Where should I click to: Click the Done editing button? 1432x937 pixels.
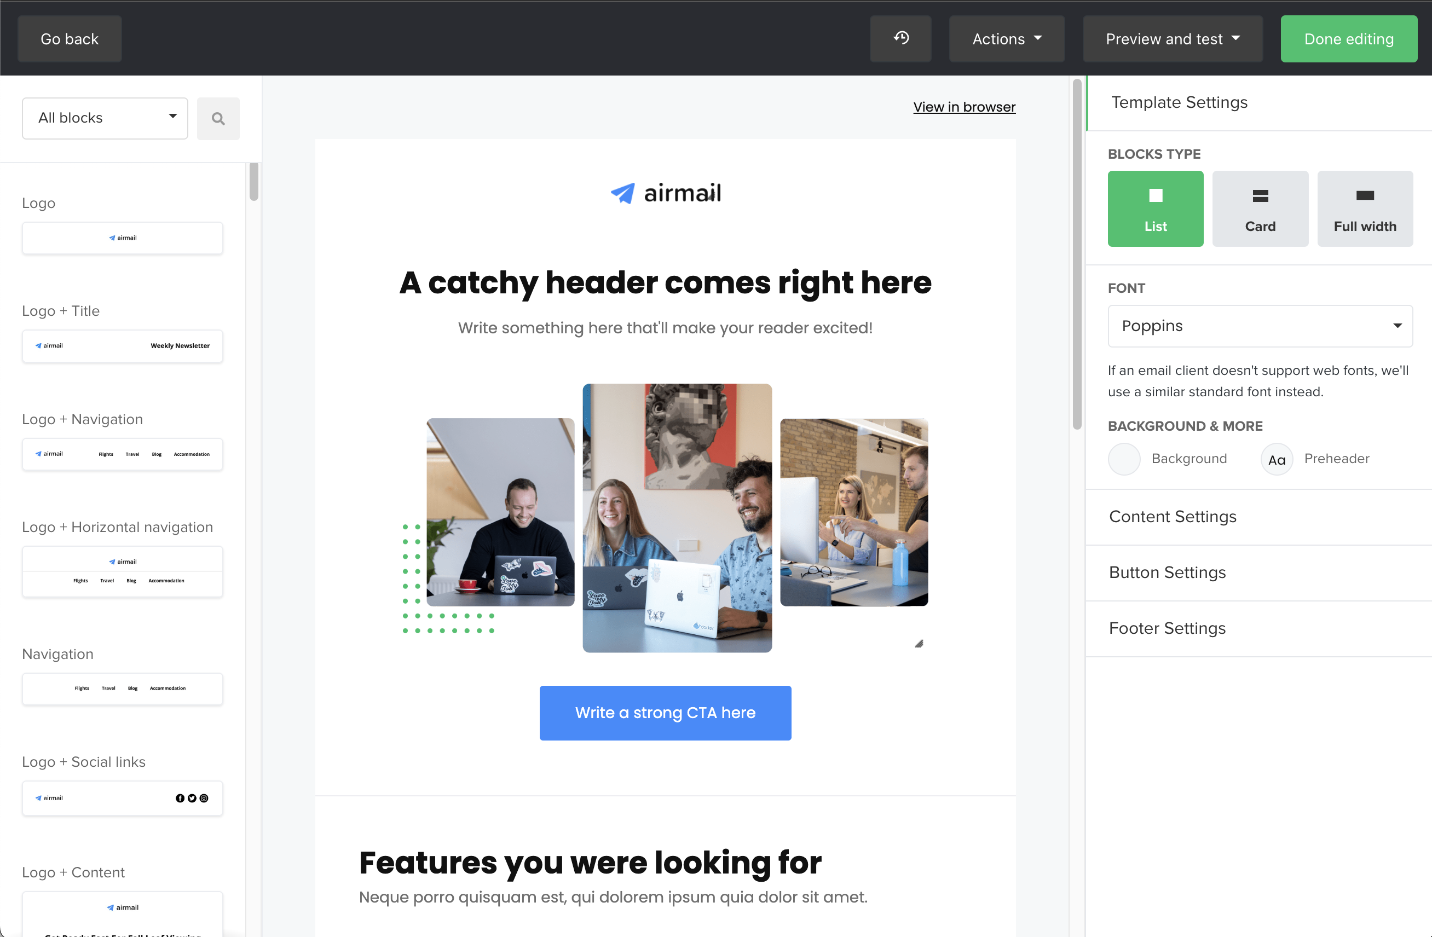click(1348, 38)
